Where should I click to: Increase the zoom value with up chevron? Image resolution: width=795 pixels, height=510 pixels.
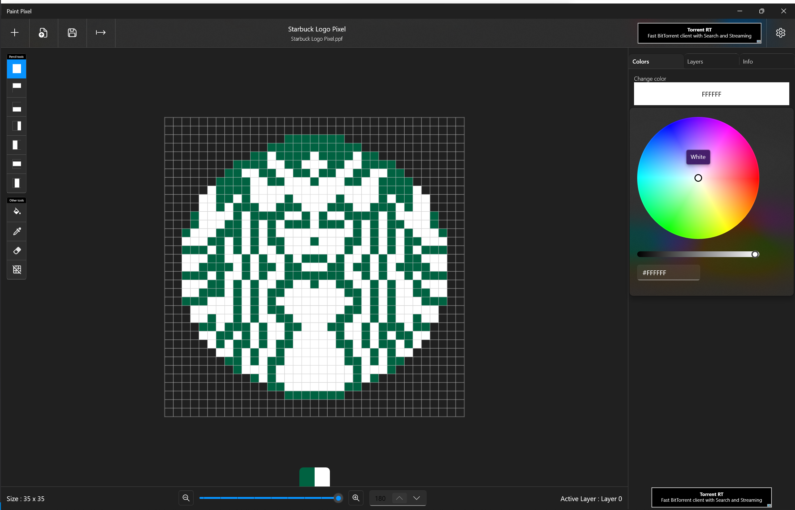pyautogui.click(x=399, y=498)
